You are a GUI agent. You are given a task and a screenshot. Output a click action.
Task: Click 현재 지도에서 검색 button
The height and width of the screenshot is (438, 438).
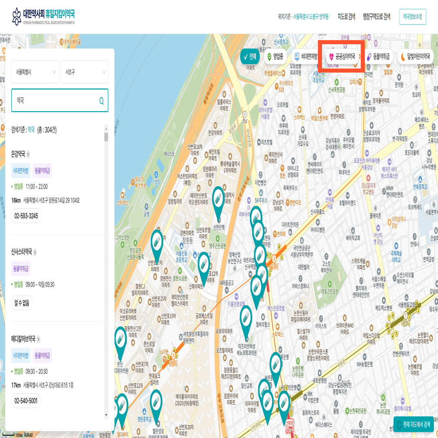[x=414, y=425]
